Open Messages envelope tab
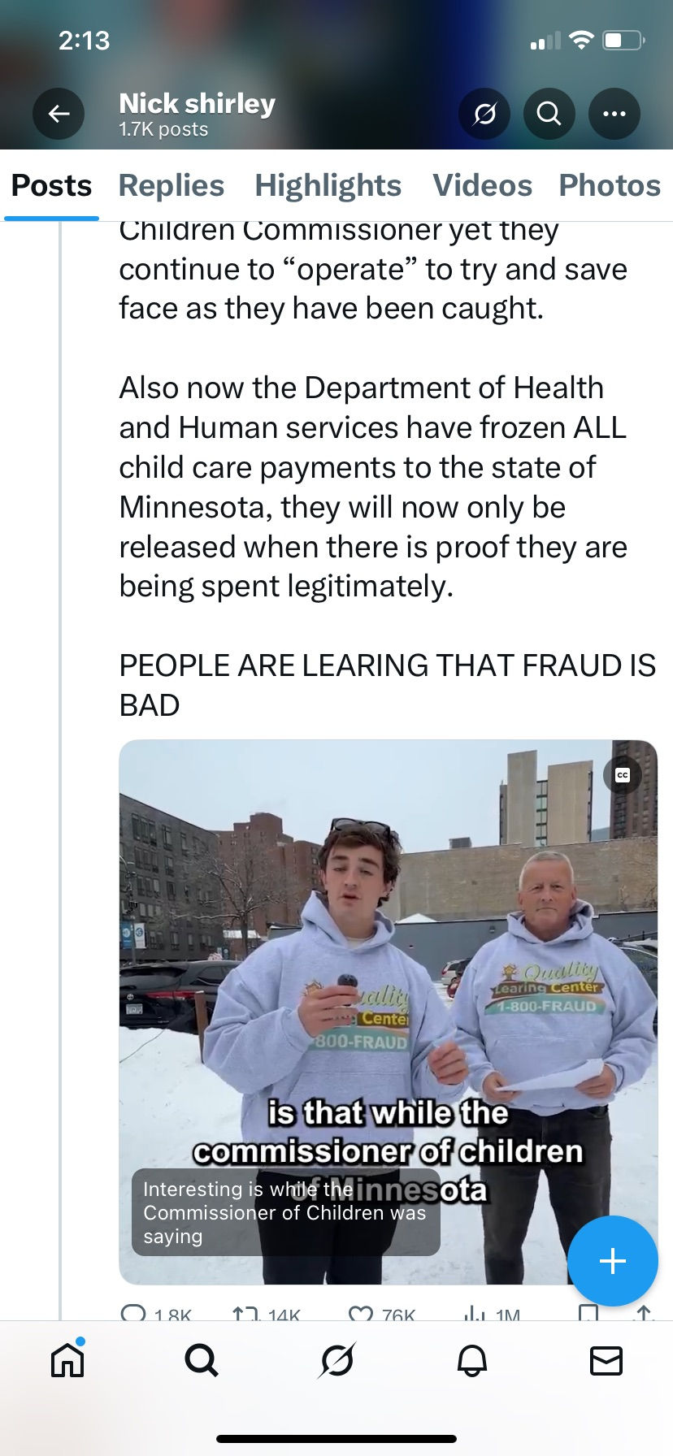 click(x=606, y=1359)
